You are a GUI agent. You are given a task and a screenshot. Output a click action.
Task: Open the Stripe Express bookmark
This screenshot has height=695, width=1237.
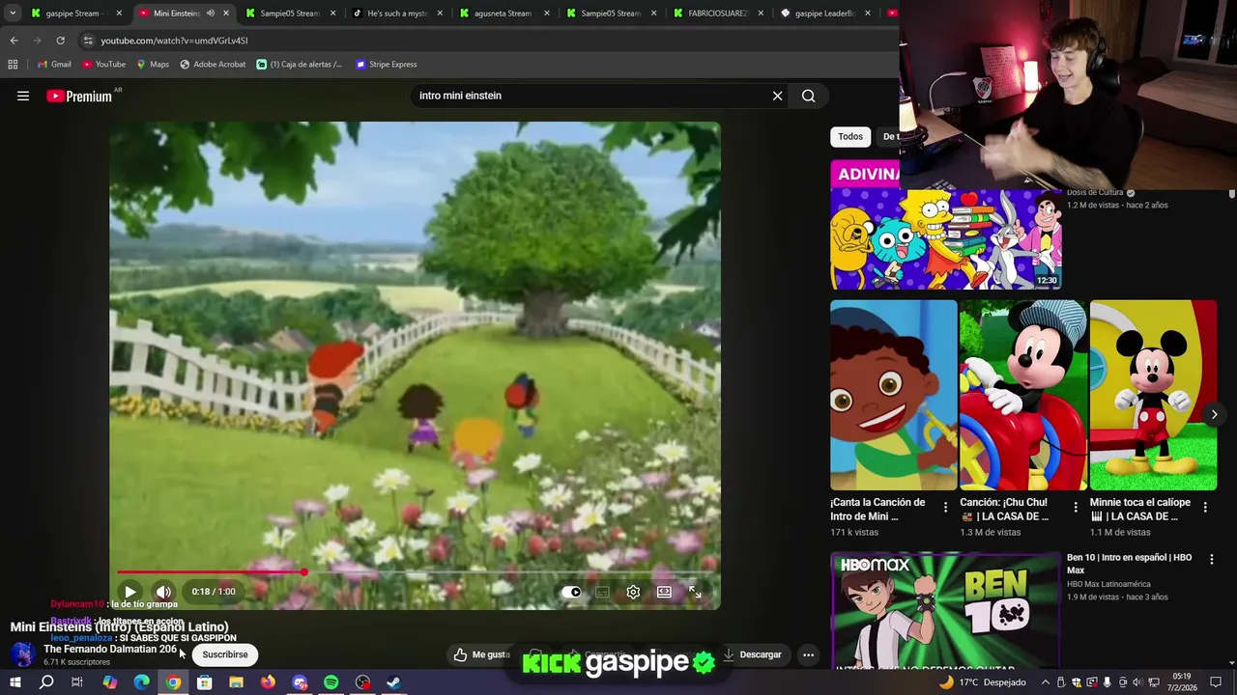(387, 65)
